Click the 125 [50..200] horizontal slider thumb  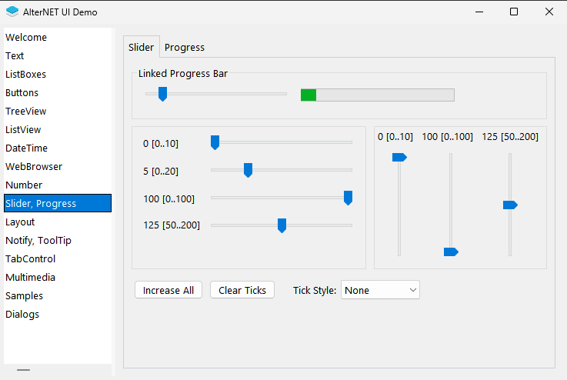click(282, 225)
